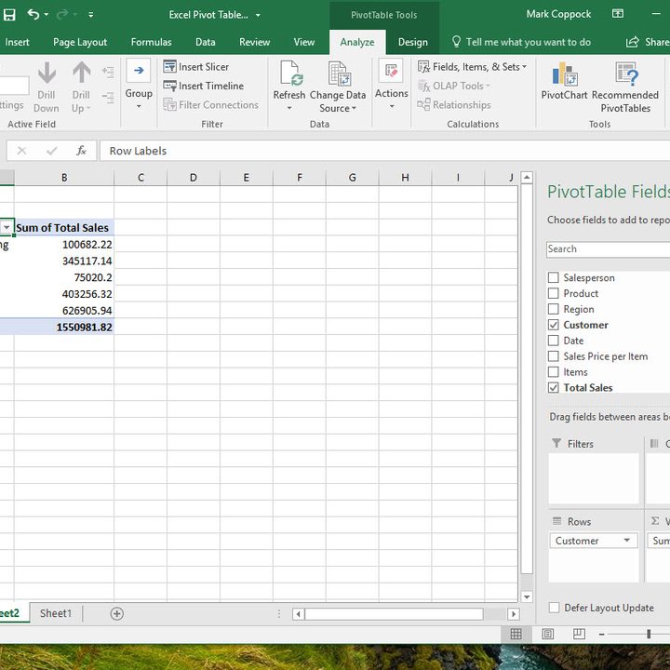The width and height of the screenshot is (670, 670).
Task: Open the Undo history dropdown arrow
Action: click(x=47, y=15)
